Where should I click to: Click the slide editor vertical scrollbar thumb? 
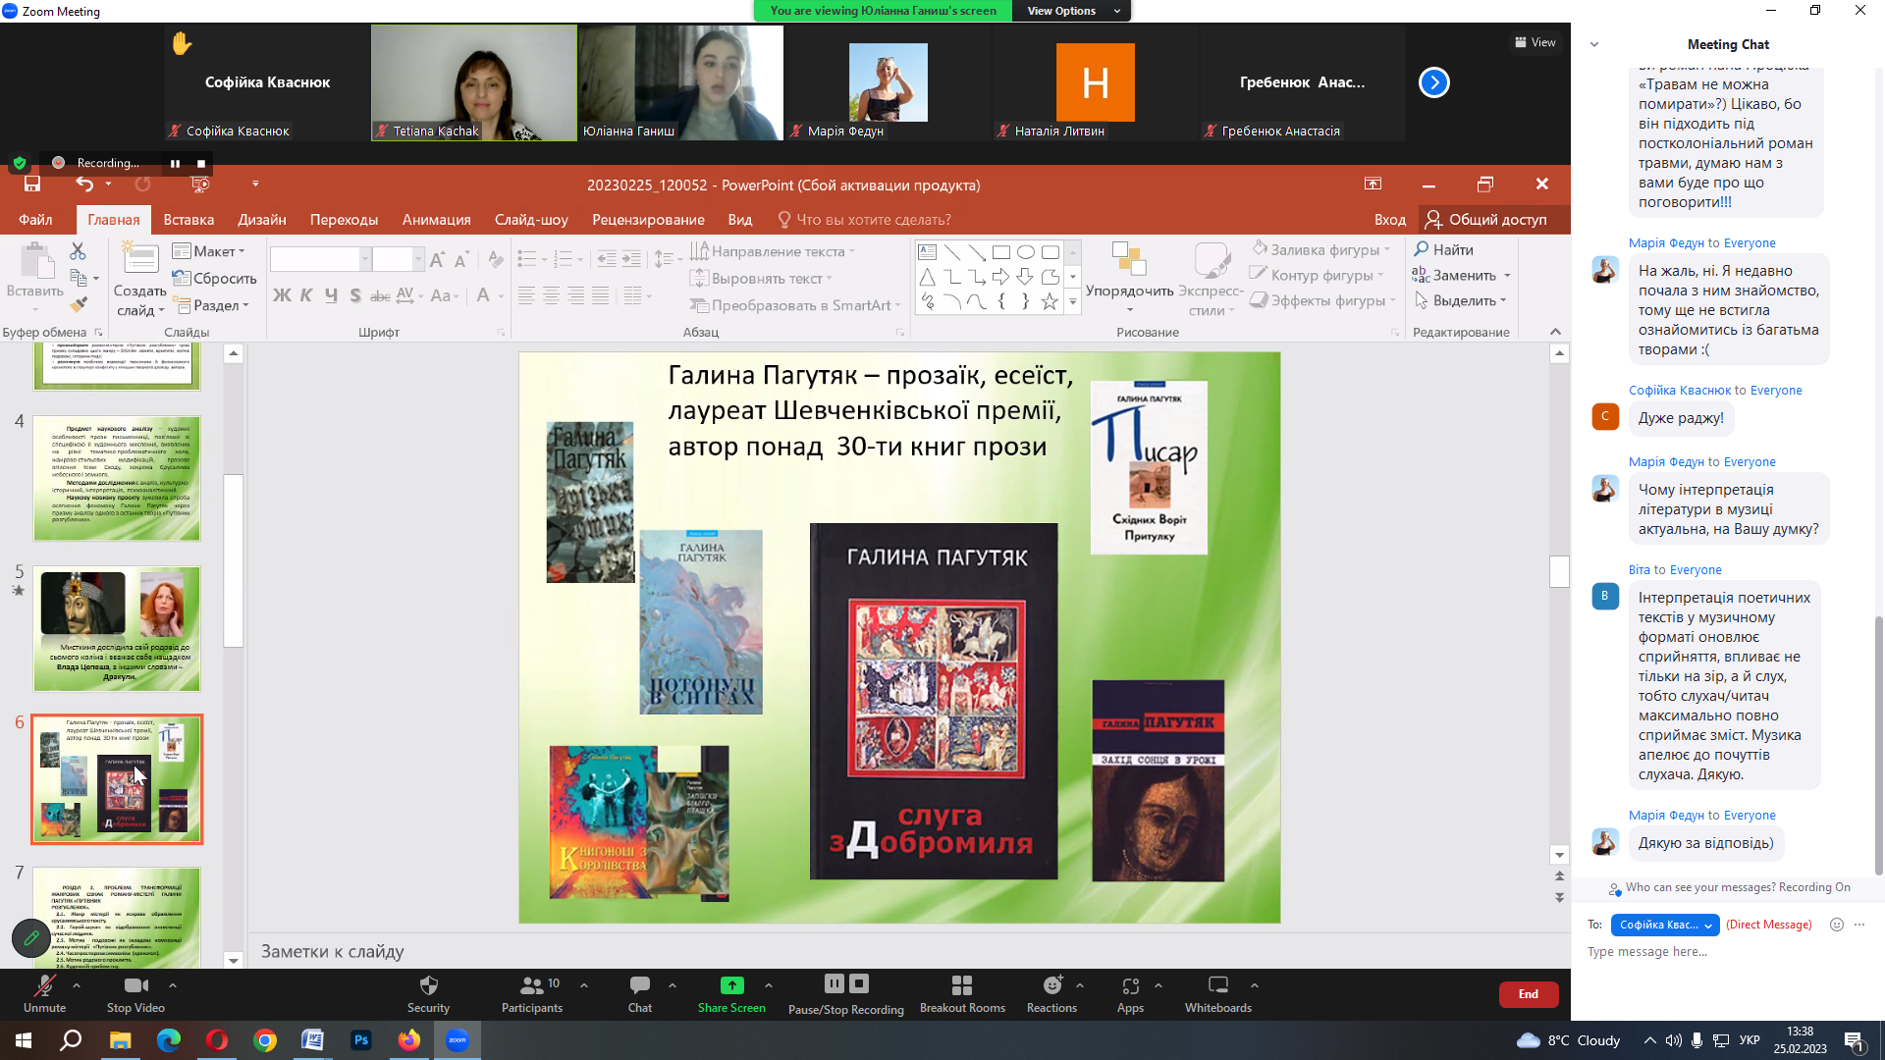point(1559,572)
